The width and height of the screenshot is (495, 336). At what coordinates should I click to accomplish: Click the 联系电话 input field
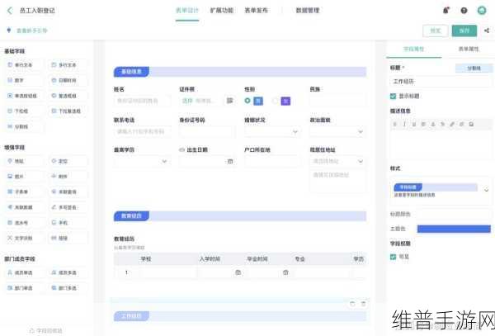pos(142,131)
